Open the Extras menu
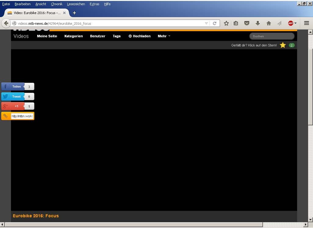 point(95,4)
